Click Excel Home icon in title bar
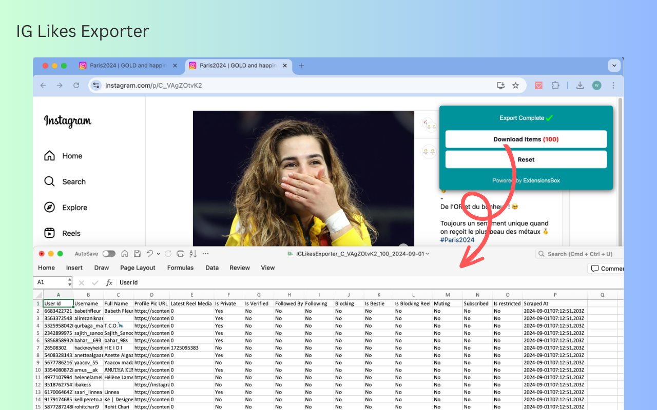The height and width of the screenshot is (410, 657). [x=125, y=254]
